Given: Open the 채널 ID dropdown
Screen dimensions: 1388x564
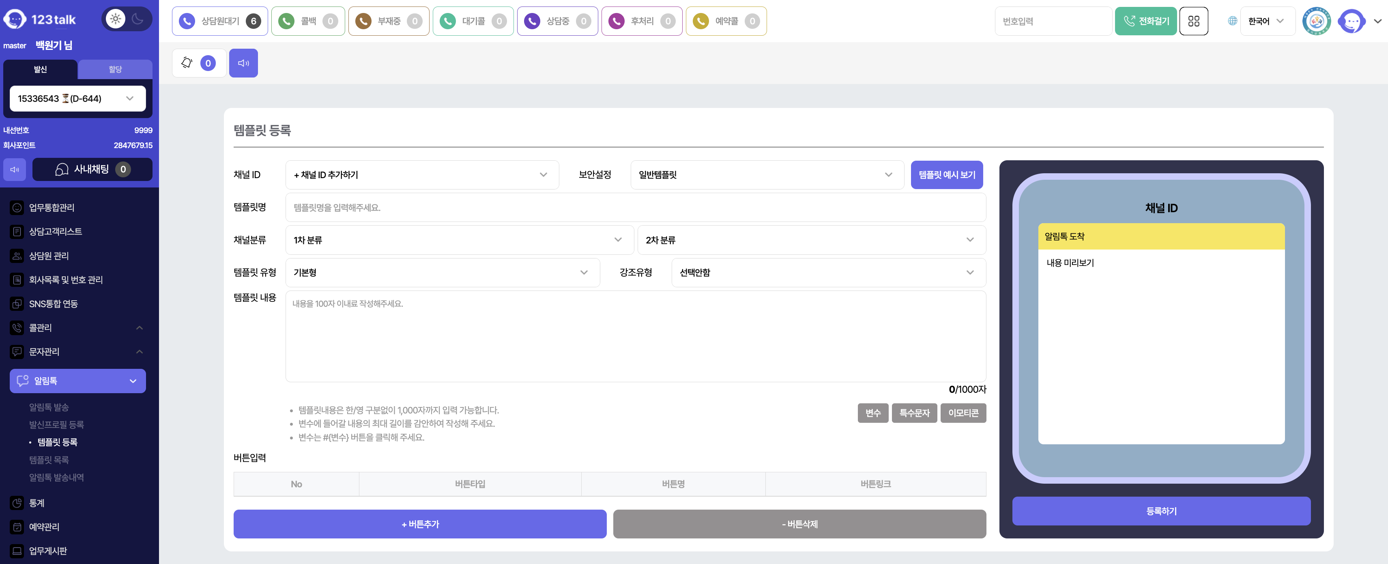Looking at the screenshot, I should (x=421, y=175).
